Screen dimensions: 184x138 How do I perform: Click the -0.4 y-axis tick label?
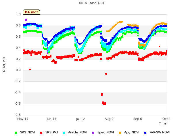click(18, 93)
